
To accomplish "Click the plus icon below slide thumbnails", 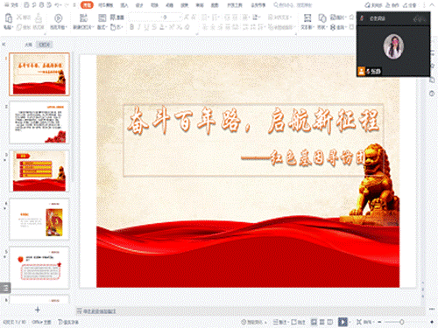I will 38,310.
